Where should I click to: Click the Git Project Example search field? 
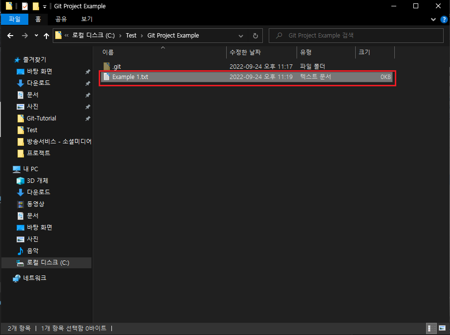pos(356,36)
